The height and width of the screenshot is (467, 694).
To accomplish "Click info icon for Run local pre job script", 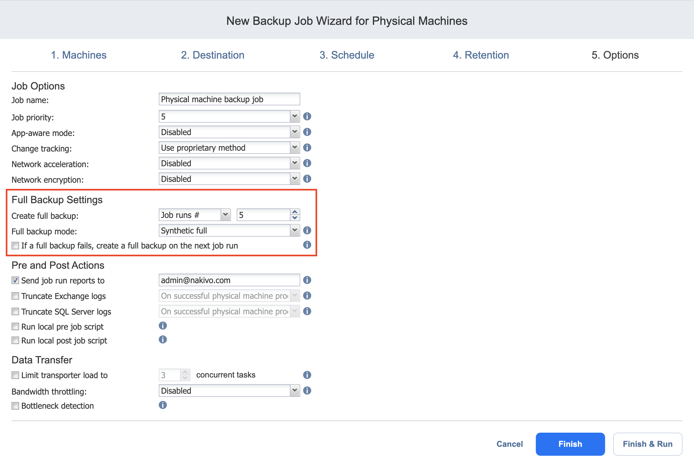I will [x=163, y=326].
